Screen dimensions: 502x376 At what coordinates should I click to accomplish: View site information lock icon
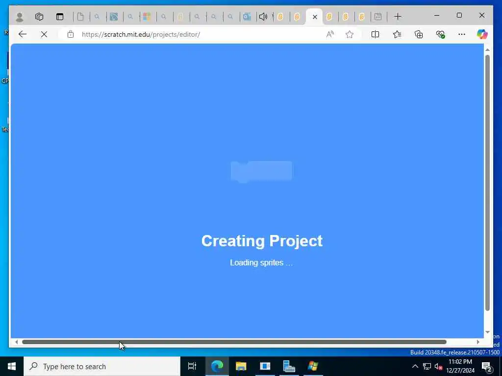click(71, 34)
